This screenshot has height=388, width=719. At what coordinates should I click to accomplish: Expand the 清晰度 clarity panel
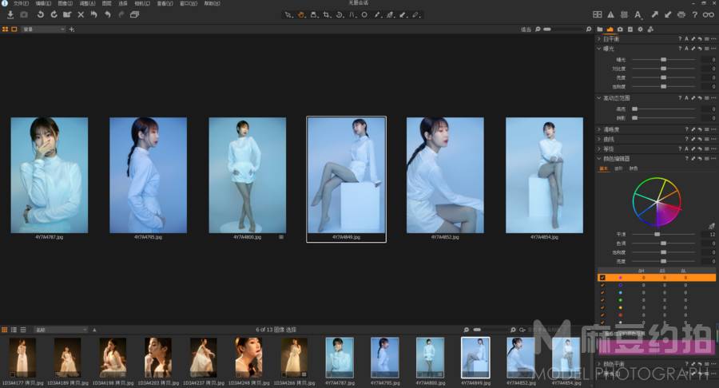coord(599,129)
